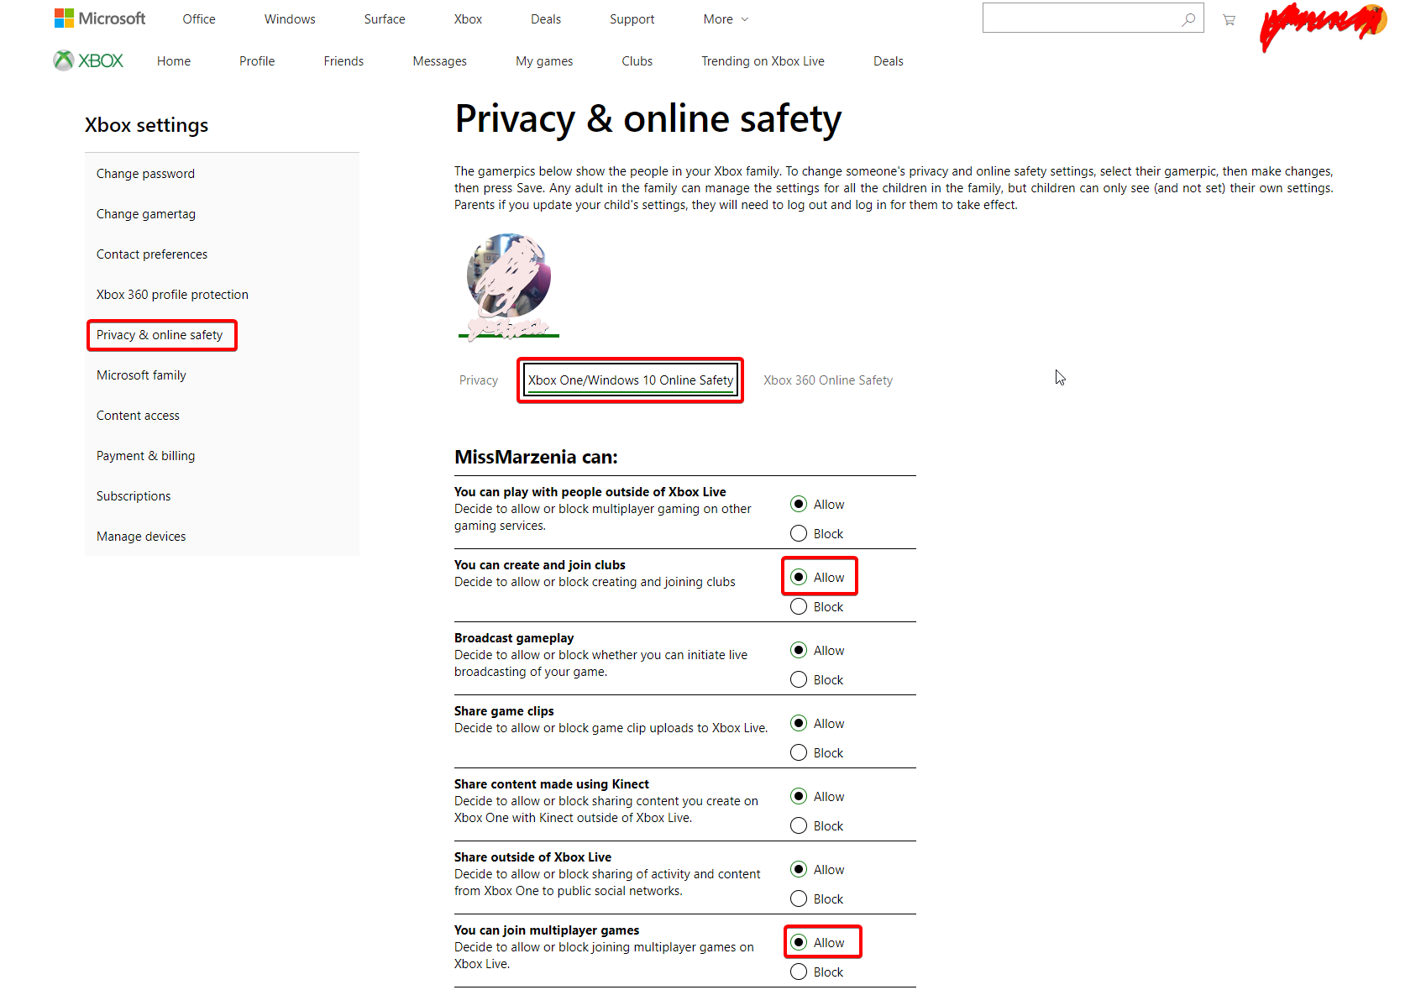Go to Microsoft family settings
Screen dimensions: 1421x990
(141, 375)
